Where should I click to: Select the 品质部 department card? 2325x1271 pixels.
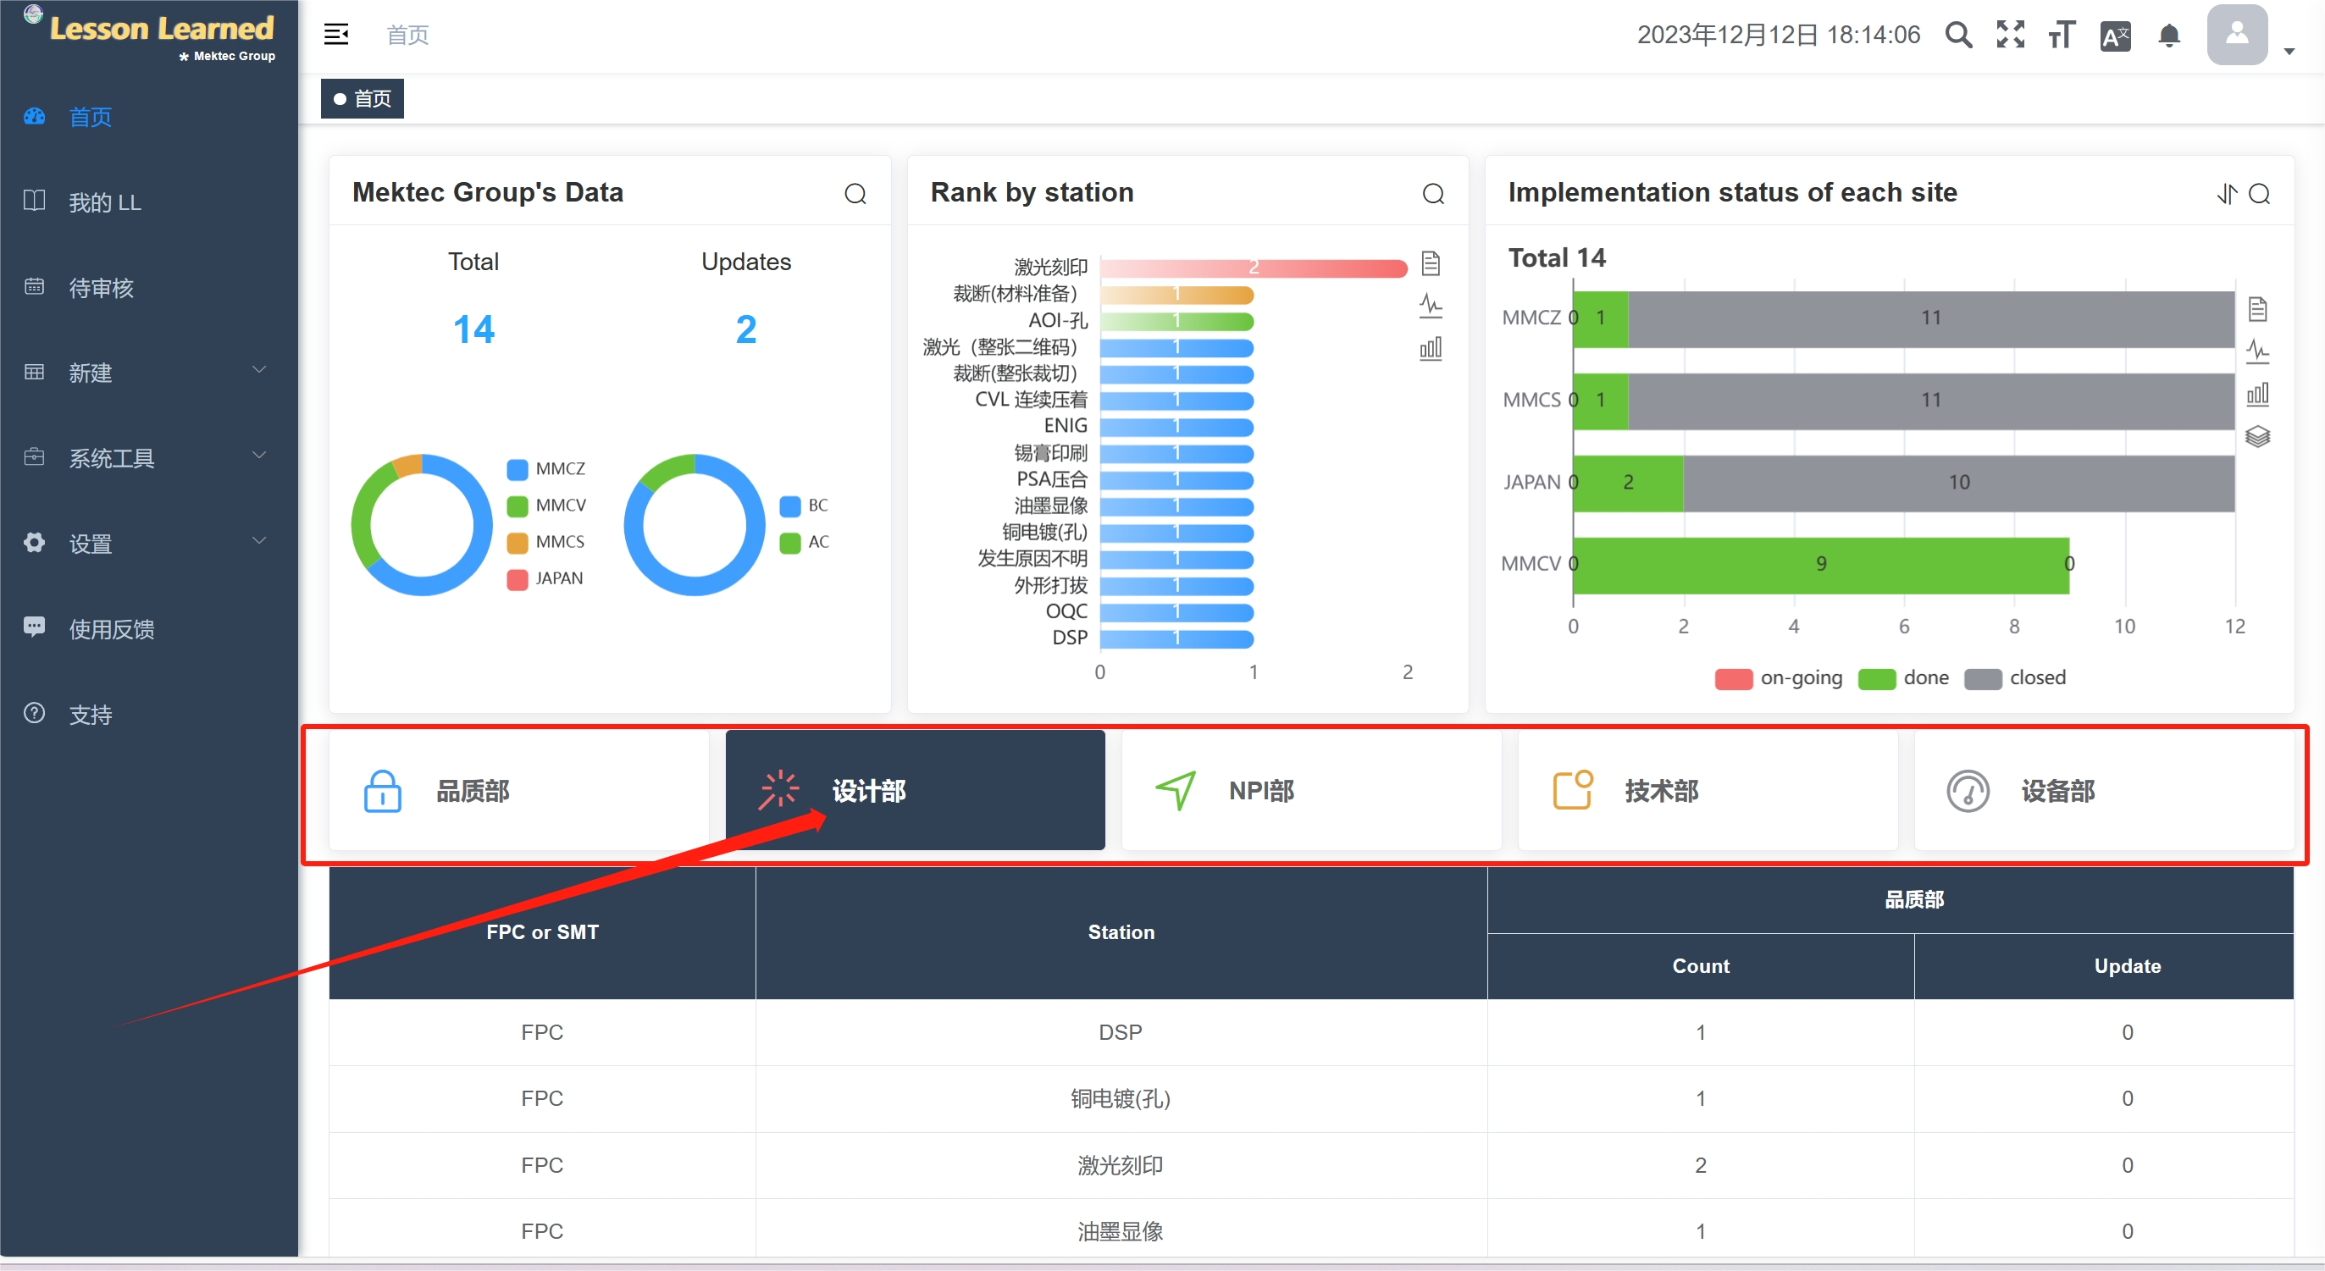[519, 790]
